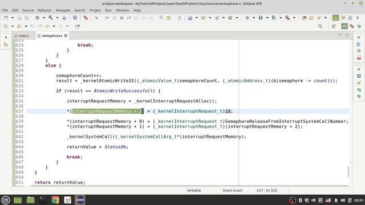
Task: Minimize the editor area
Action: [340, 35]
